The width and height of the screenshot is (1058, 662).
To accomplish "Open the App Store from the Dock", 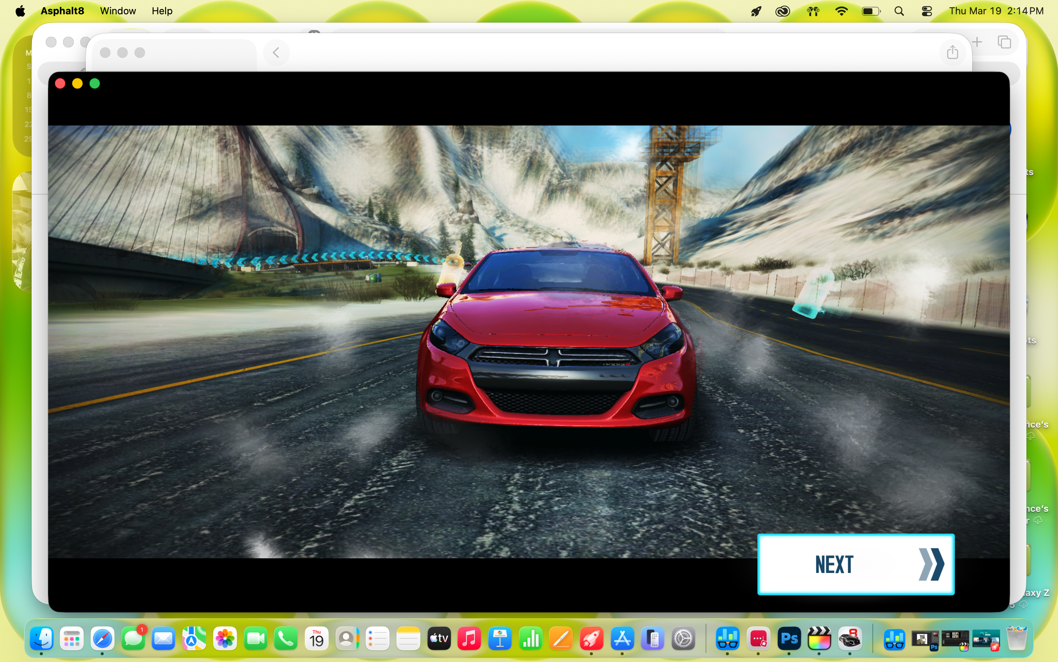I will point(623,639).
